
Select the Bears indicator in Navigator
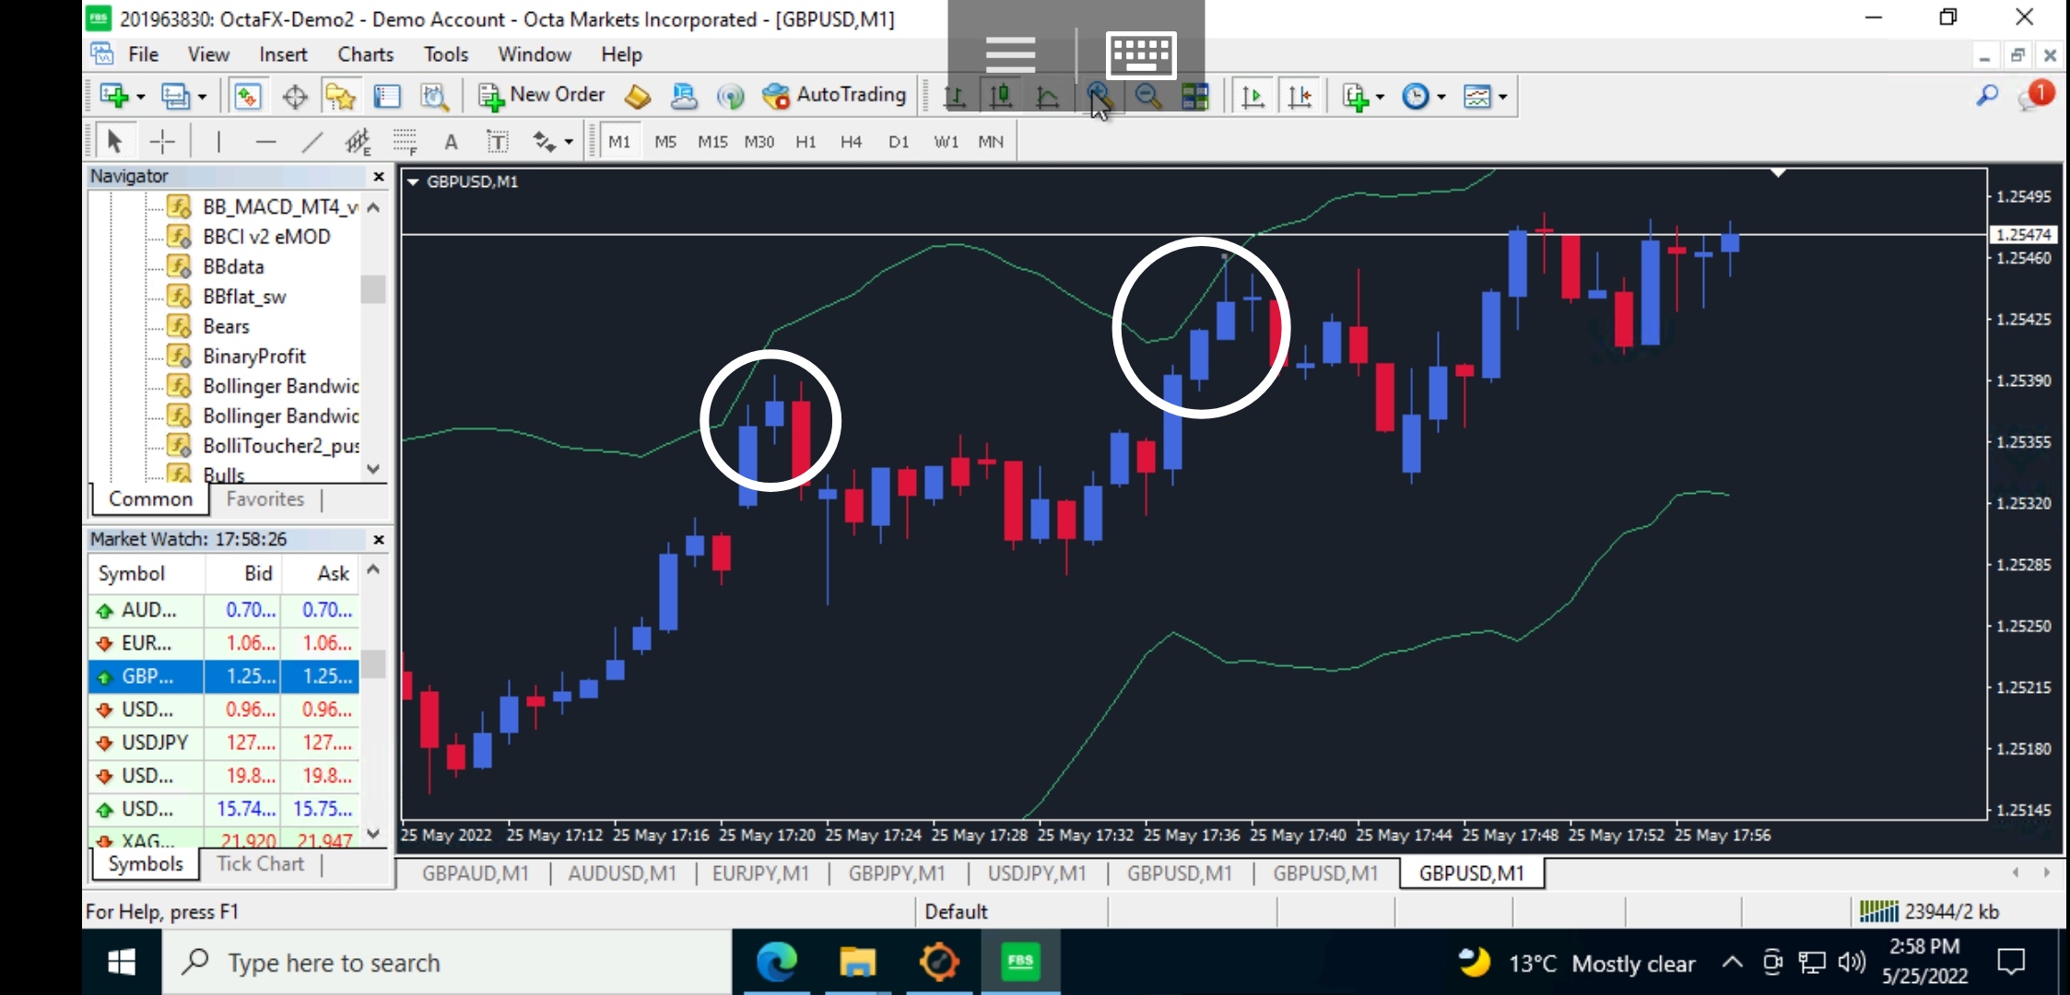[x=226, y=326]
